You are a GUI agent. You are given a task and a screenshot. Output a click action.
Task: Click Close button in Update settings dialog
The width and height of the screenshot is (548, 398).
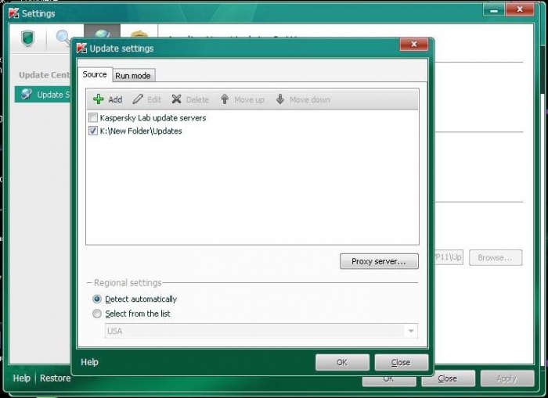click(x=401, y=362)
